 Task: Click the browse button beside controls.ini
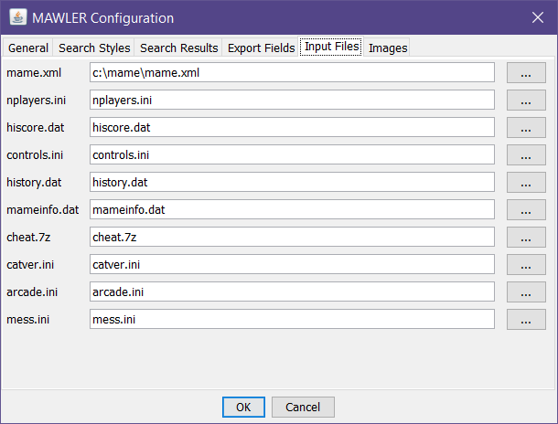[x=525, y=155]
